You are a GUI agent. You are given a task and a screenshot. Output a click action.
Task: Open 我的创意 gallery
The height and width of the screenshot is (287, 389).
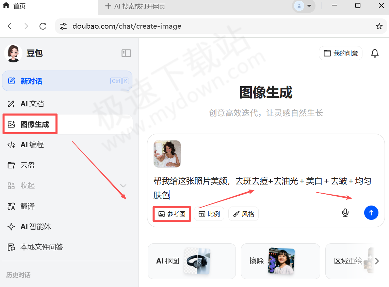coord(340,53)
